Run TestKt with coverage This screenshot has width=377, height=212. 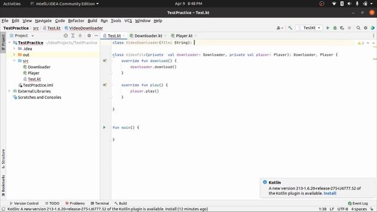[342, 28]
